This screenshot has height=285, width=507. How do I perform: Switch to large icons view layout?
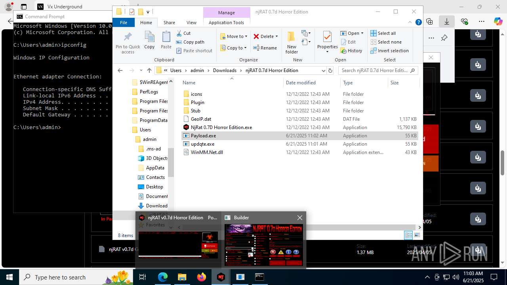tap(417, 235)
